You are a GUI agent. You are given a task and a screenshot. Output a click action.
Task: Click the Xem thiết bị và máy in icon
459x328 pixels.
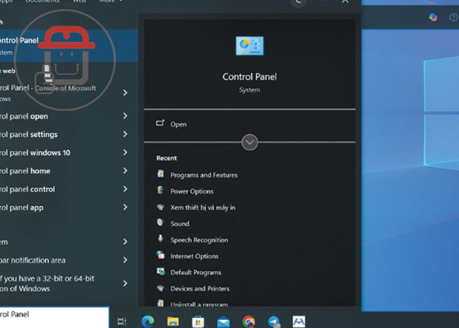click(160, 207)
